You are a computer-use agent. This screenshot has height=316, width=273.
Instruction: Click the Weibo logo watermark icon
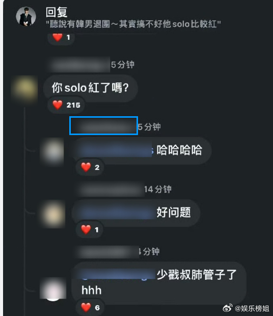coord(228,308)
